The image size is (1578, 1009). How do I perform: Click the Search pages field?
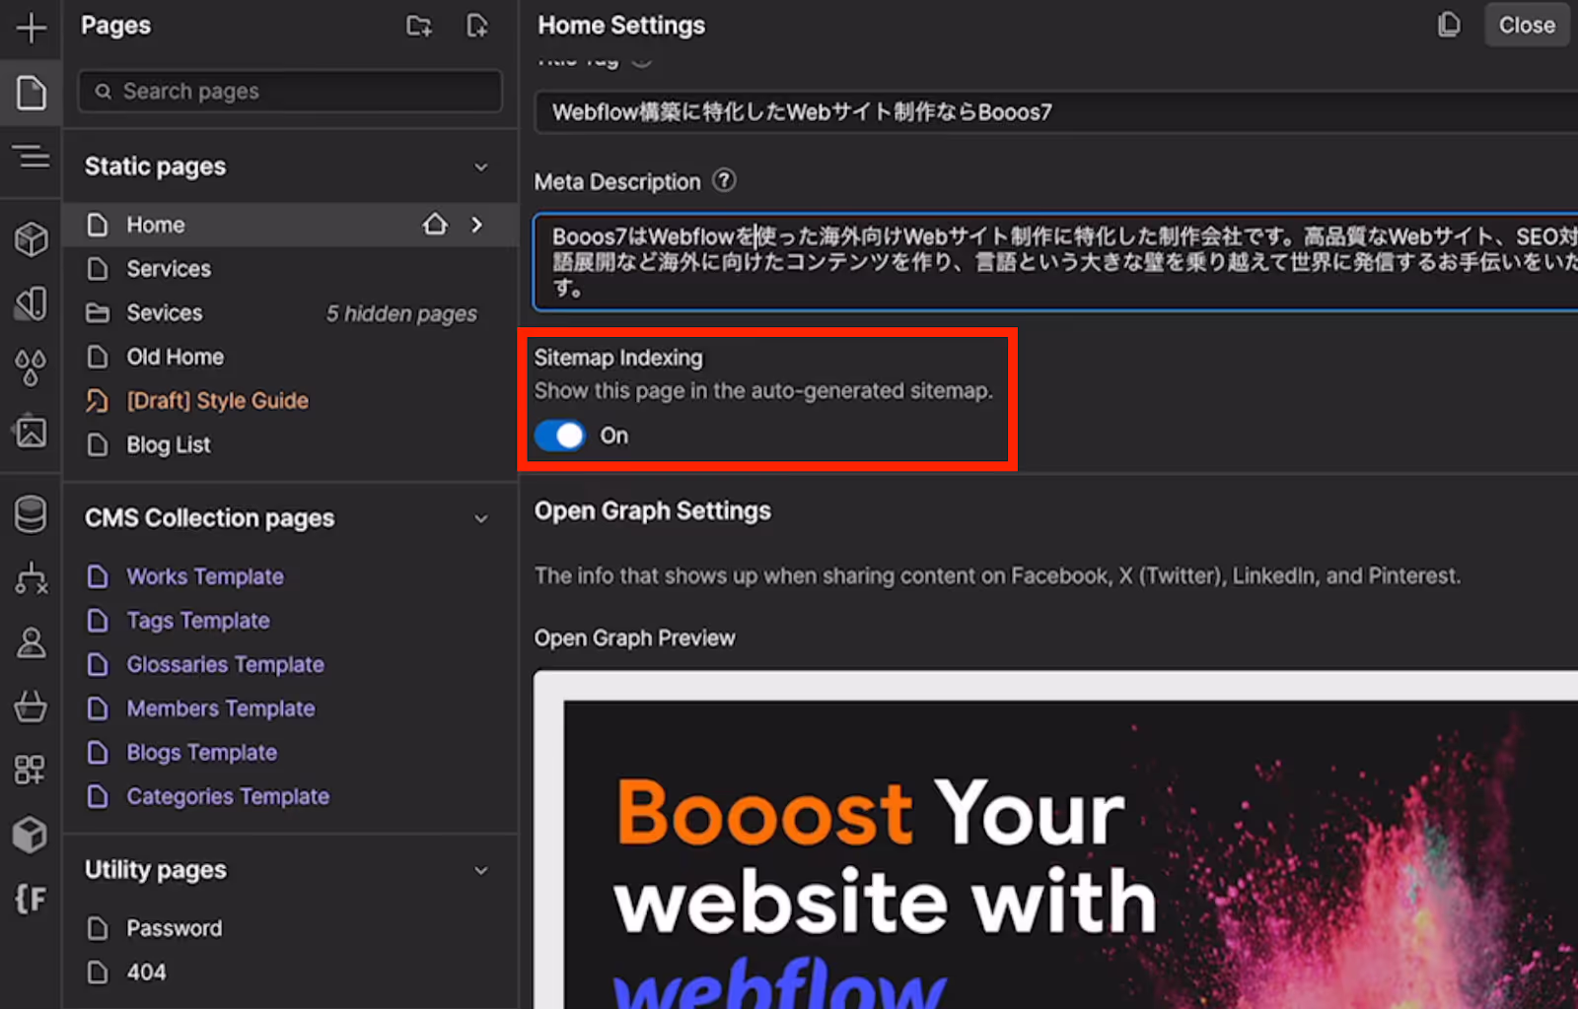(x=290, y=92)
